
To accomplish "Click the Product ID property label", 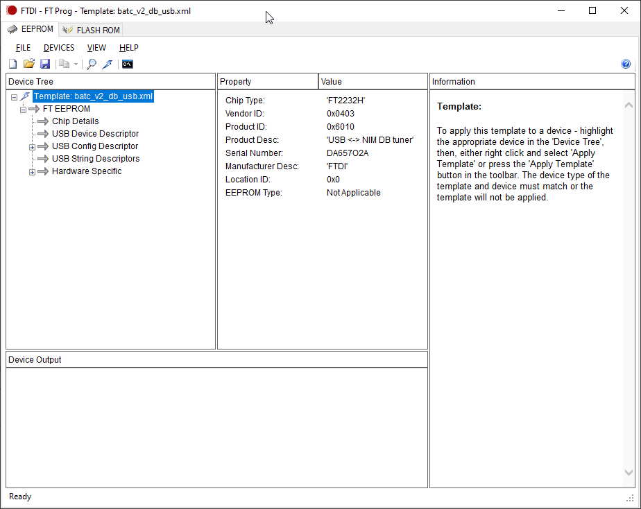I will click(246, 127).
